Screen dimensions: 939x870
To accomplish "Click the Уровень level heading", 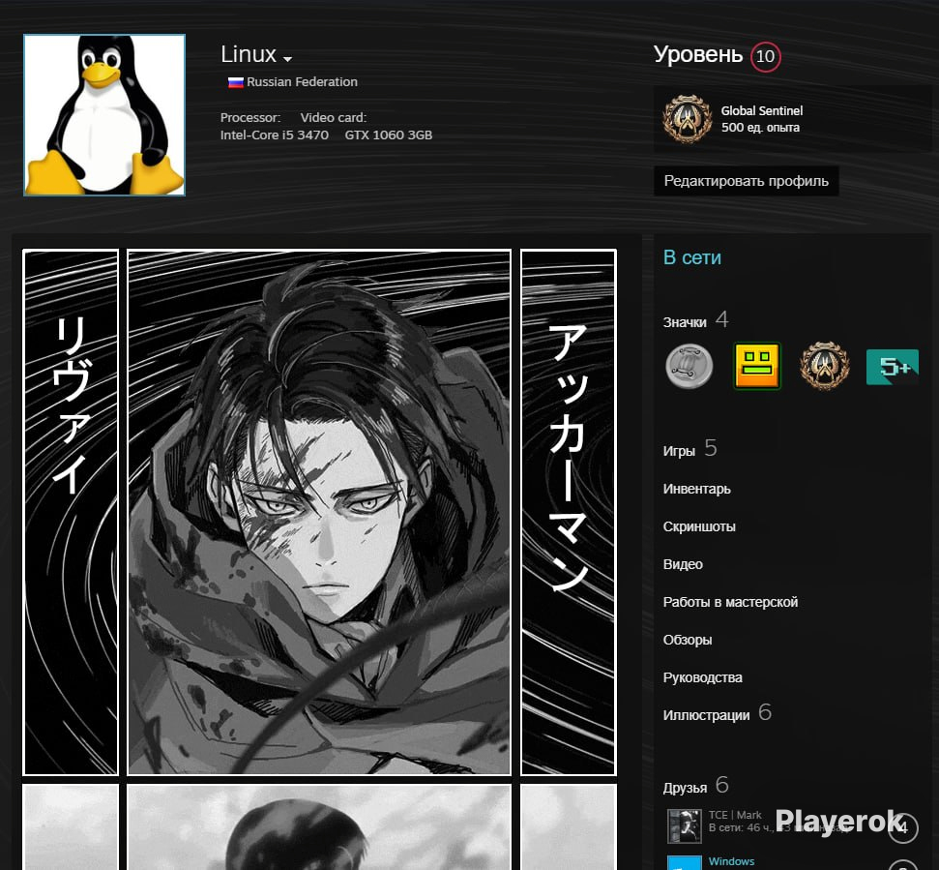I will (697, 55).
